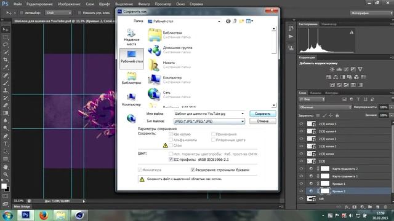394x221 pixels.
Task: Open the fill 100% slider arrow
Action: (391, 115)
